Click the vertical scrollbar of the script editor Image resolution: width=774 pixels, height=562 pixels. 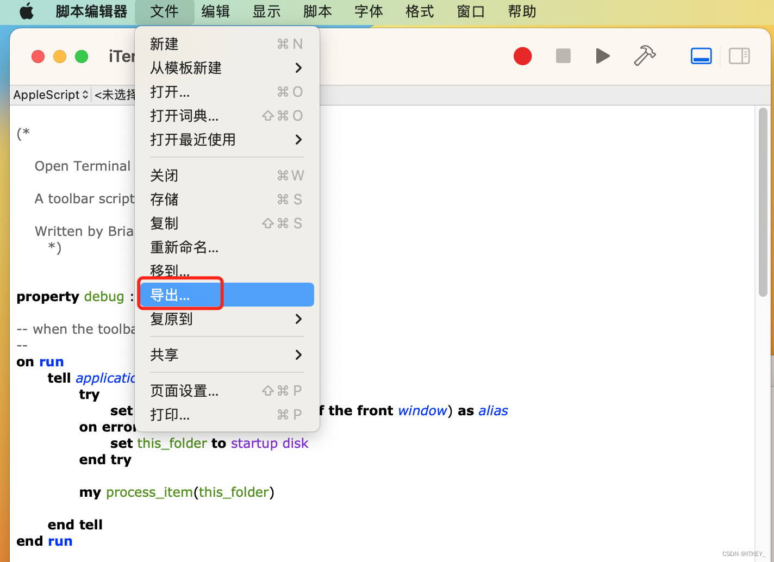pyautogui.click(x=763, y=202)
